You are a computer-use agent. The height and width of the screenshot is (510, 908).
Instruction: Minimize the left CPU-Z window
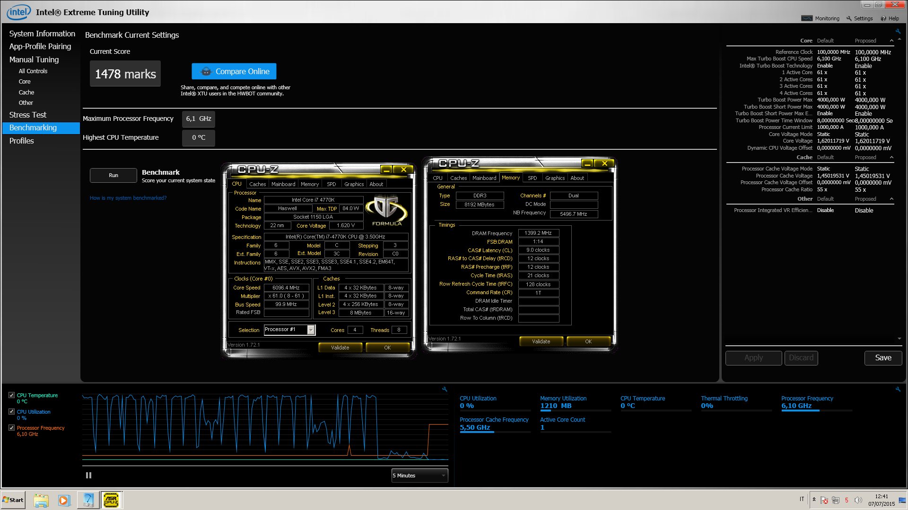pos(386,170)
